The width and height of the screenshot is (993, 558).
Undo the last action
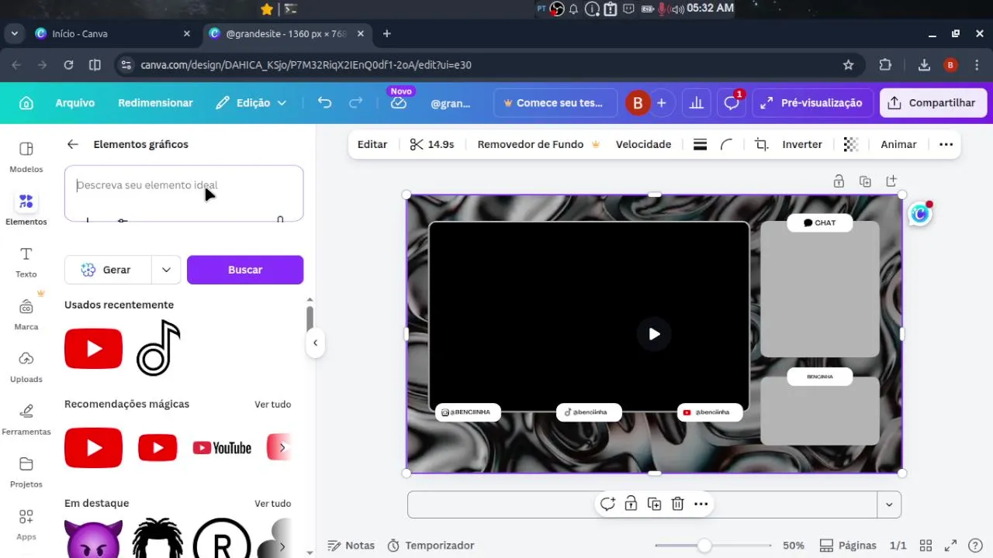[325, 103]
